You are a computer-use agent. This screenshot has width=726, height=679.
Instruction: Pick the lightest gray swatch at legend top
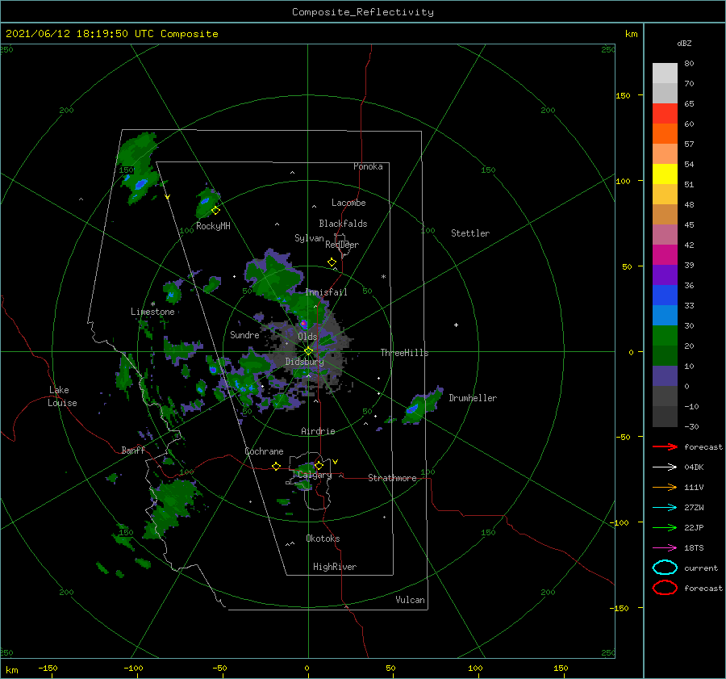pyautogui.click(x=665, y=73)
